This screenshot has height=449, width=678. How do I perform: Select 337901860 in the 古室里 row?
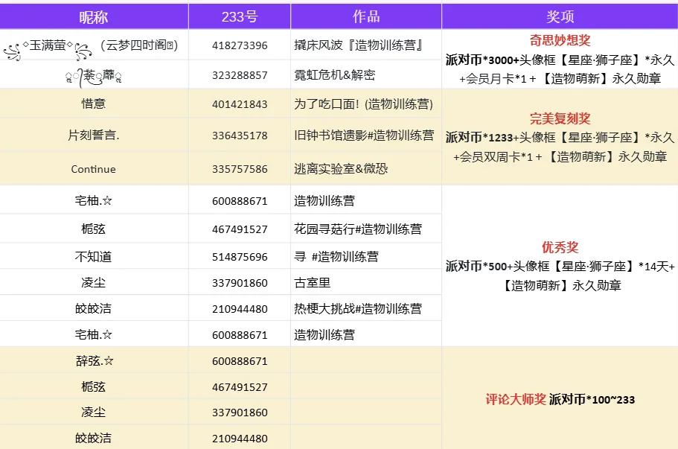coord(240,283)
